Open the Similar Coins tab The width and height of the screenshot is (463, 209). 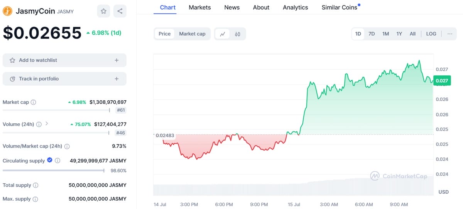coord(340,7)
